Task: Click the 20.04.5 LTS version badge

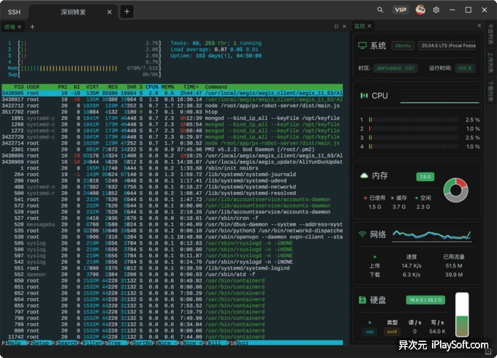Action: [x=447, y=45]
